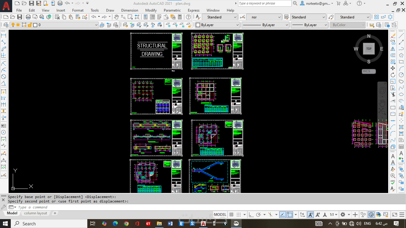Open File Explorer from the taskbar
Viewport: 406px width, 228px height.
[x=159, y=224]
